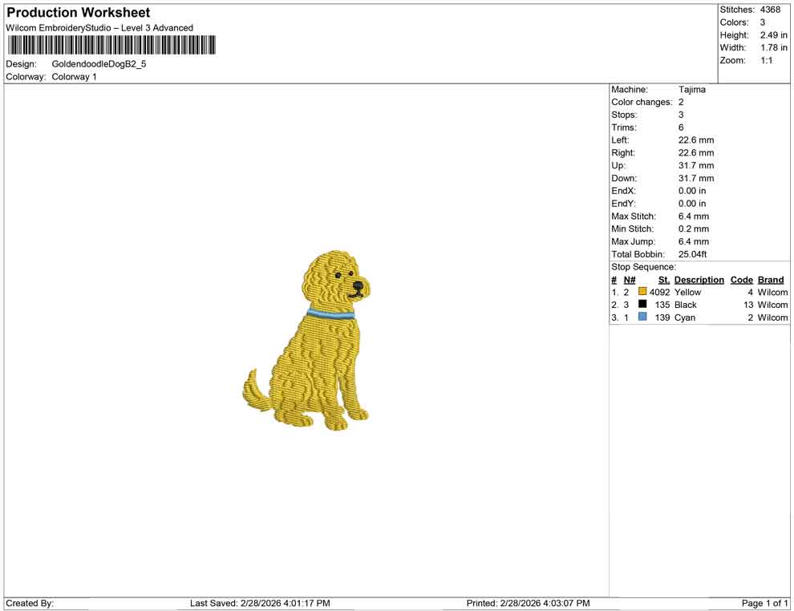Image resolution: width=794 pixels, height=611 pixels.
Task: Click the Production Worksheet title
Action: 78,13
